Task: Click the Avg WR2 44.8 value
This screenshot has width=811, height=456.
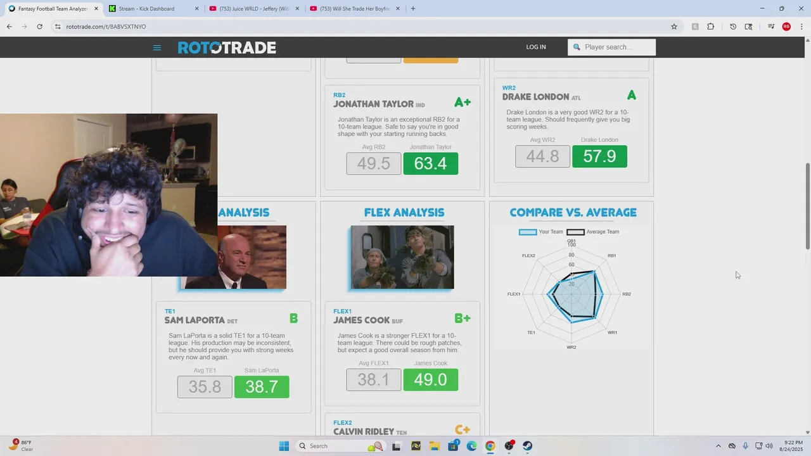Action: (542, 156)
